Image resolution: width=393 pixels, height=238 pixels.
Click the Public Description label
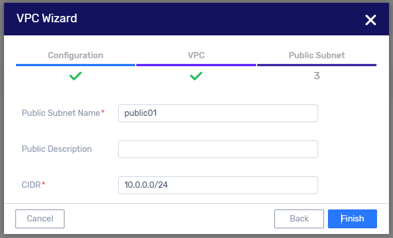pos(56,149)
